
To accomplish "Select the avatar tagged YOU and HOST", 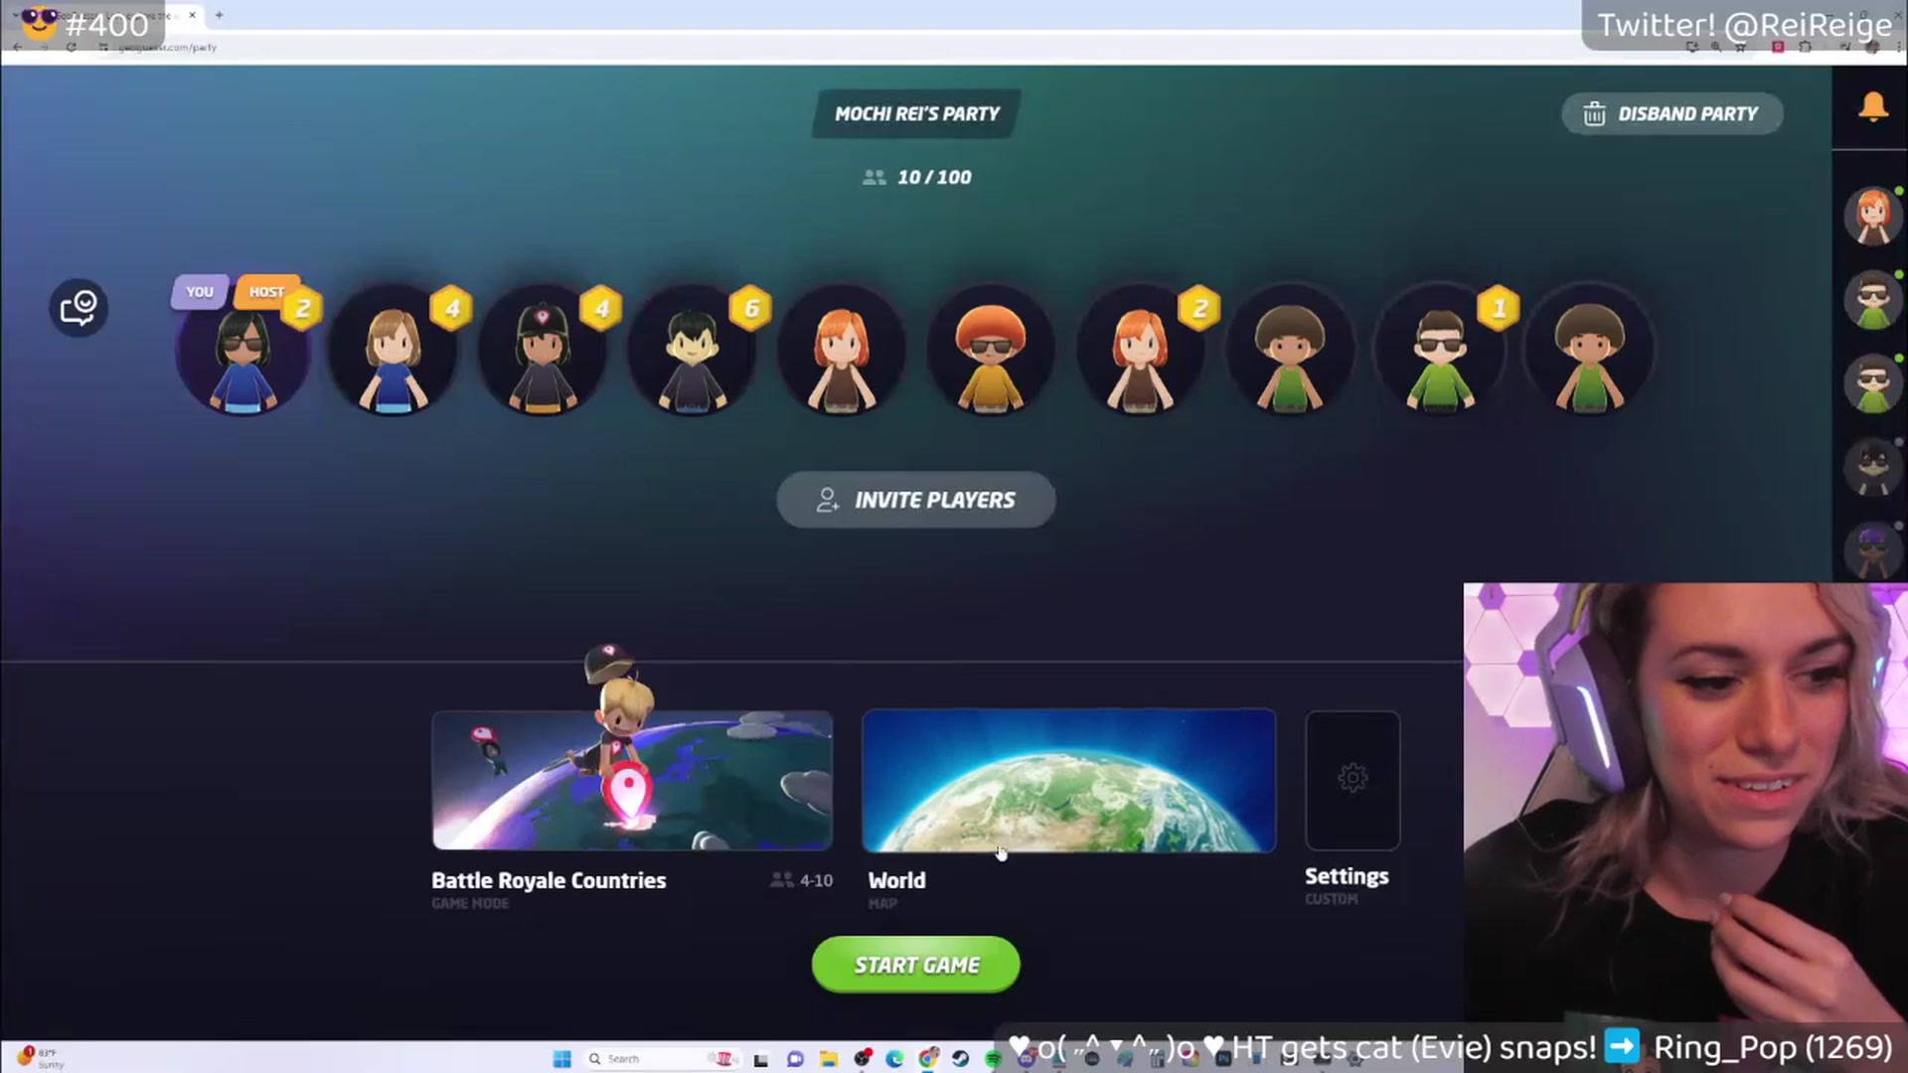I will [242, 350].
